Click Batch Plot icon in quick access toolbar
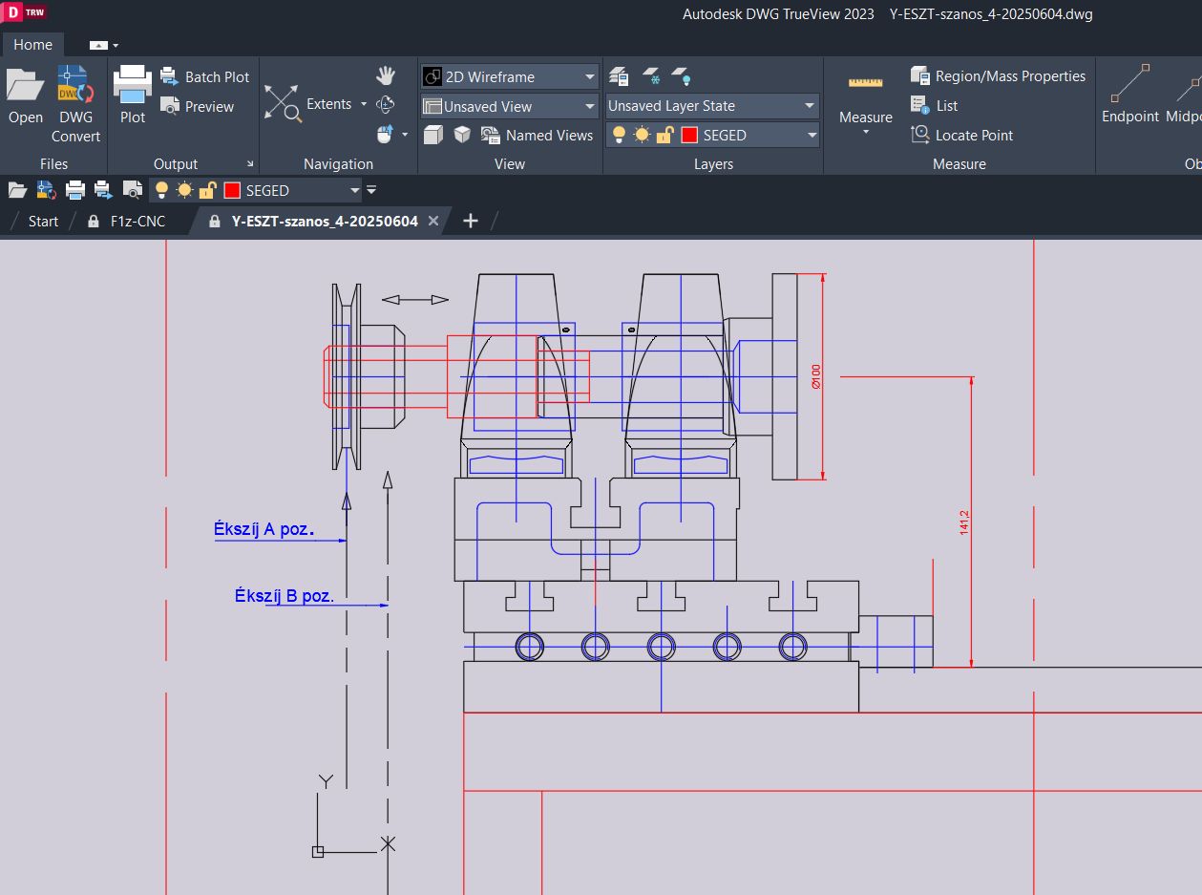Screen dimensions: 1202x895 click(x=103, y=190)
